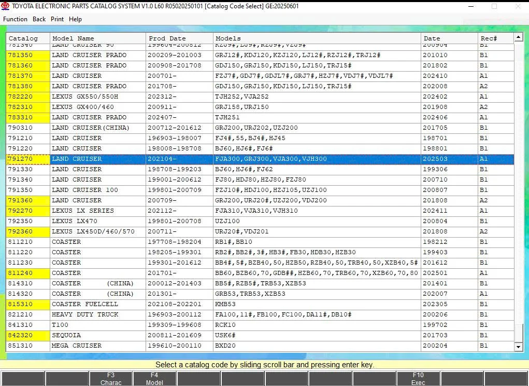Select catalog code 792350

coord(28,221)
